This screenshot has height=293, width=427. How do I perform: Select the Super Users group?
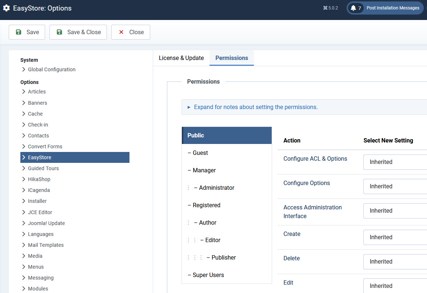click(x=208, y=275)
